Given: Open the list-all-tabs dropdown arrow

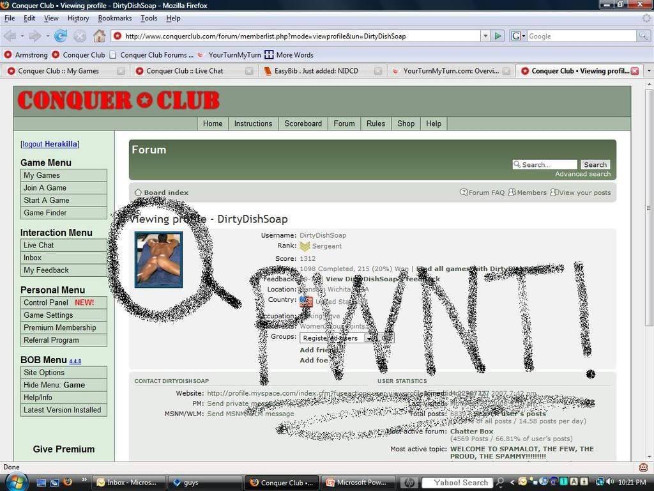Looking at the screenshot, I should (x=649, y=71).
